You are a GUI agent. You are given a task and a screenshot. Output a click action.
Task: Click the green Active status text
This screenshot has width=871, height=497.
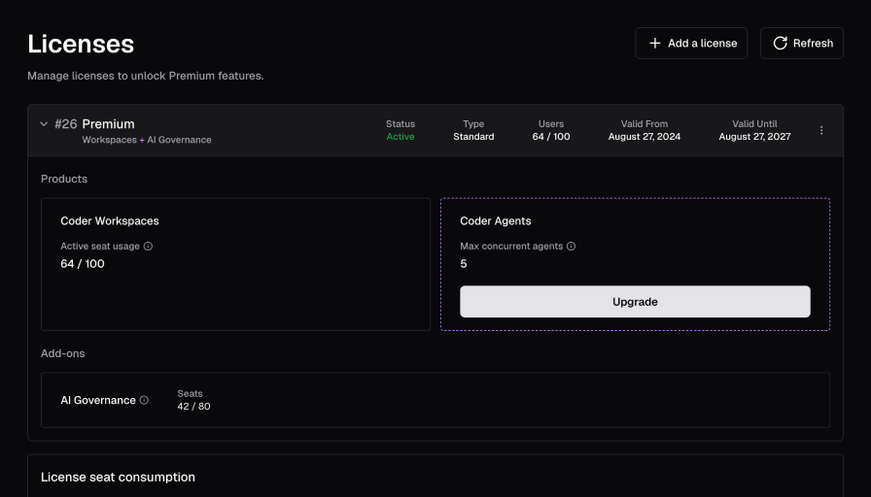401,137
